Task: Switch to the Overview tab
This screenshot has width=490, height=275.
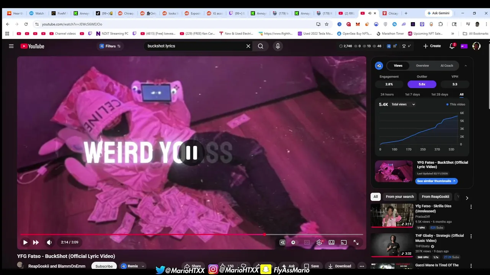Action: (423, 66)
